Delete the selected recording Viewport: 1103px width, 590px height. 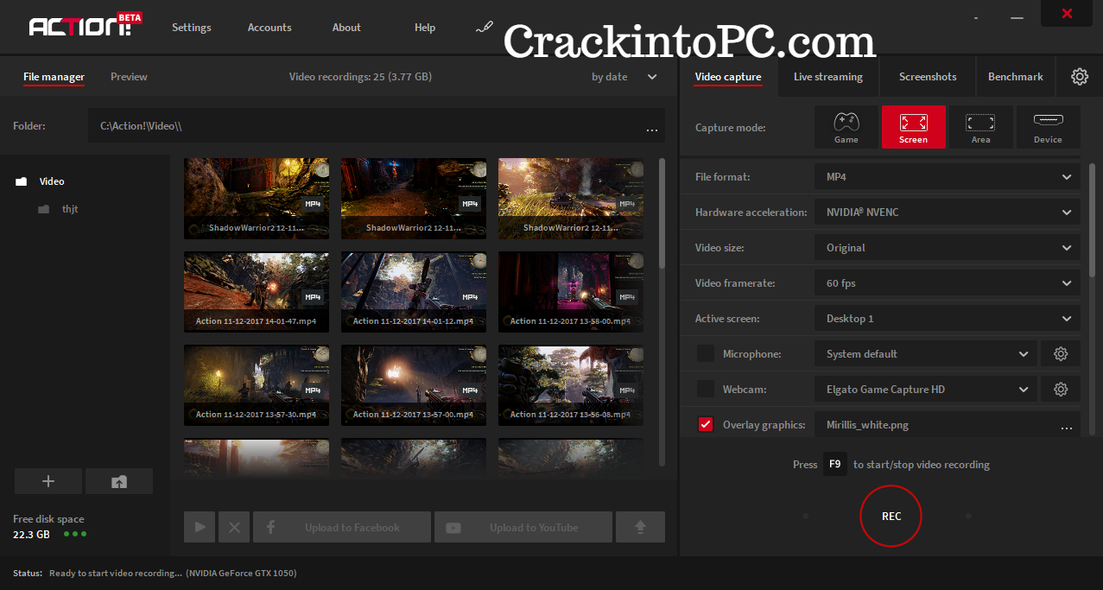[234, 527]
